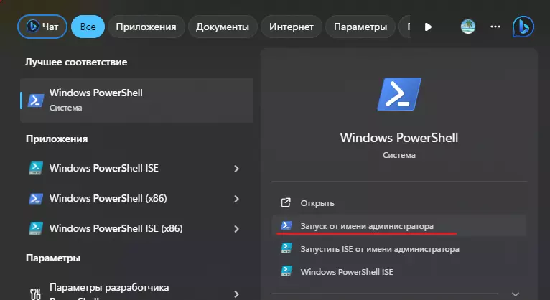Expand the Windows PowerShell (x86) submenu chevron
The height and width of the screenshot is (300, 550).
click(237, 199)
